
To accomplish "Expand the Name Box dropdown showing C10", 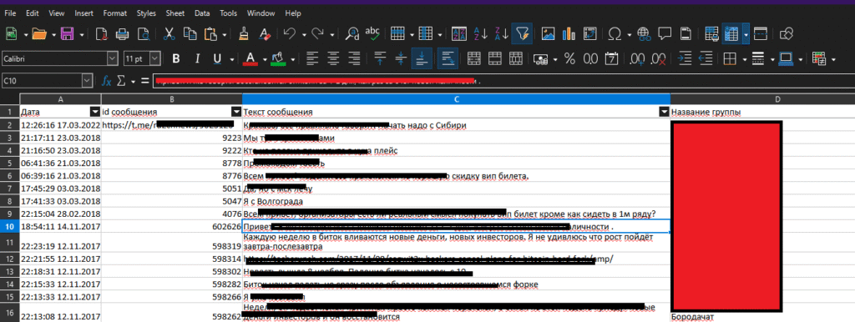I will pyautogui.click(x=87, y=81).
